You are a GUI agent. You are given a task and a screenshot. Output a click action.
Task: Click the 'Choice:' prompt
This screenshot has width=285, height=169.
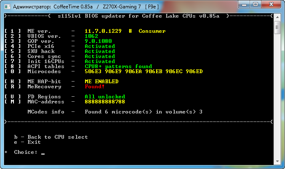pyautogui.click(x=26, y=152)
